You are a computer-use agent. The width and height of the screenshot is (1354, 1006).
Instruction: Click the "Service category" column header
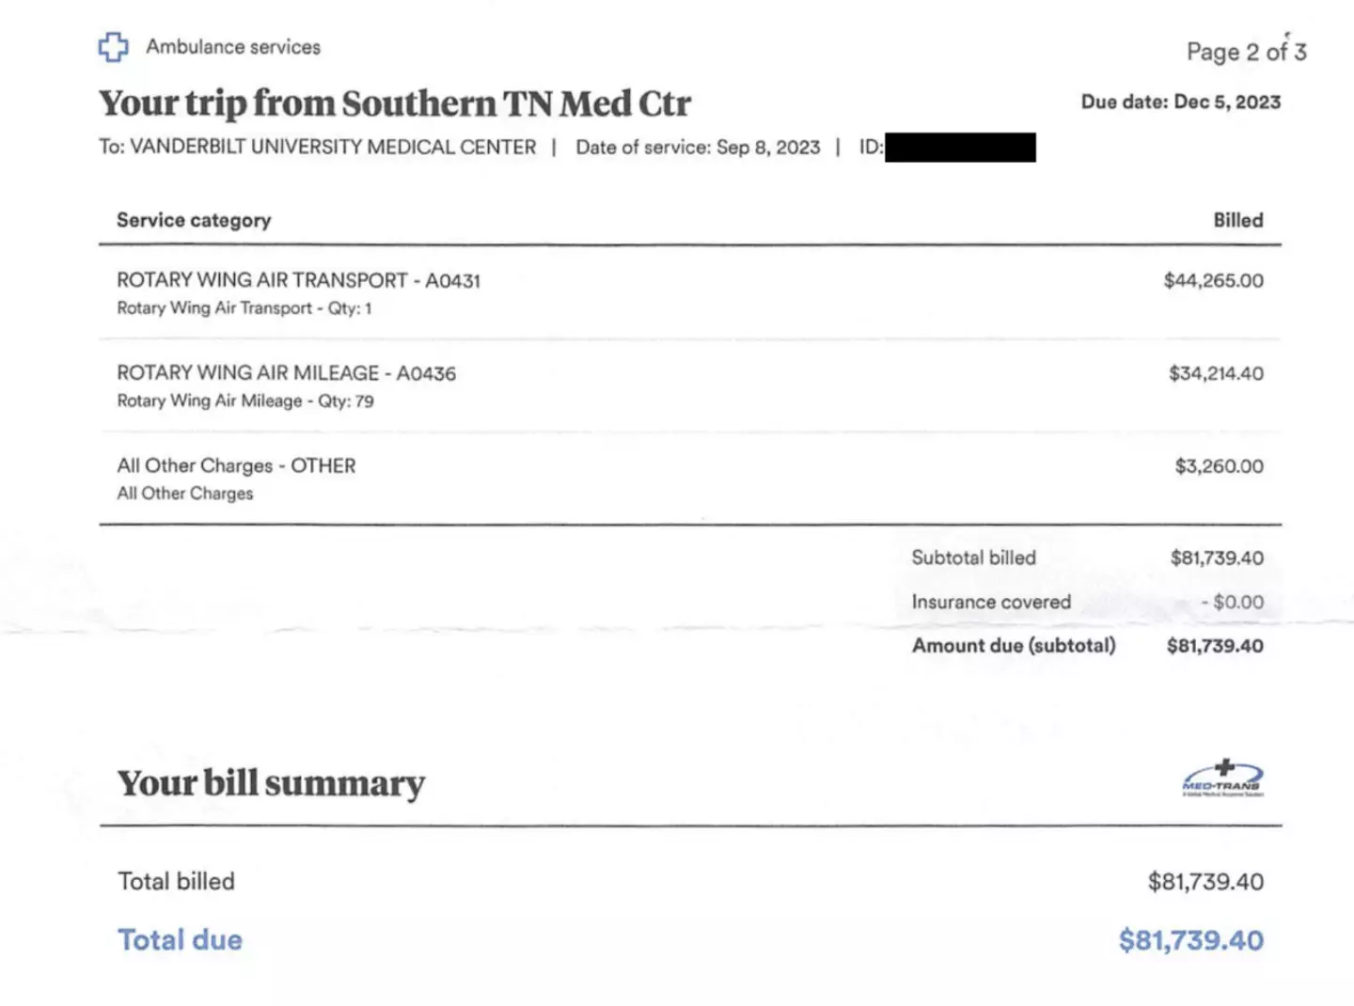(x=194, y=220)
